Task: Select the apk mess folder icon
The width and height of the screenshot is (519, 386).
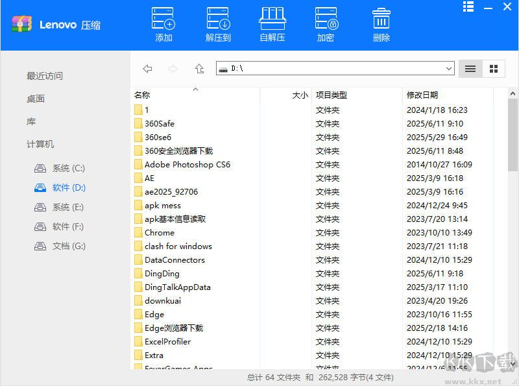Action: (138, 205)
